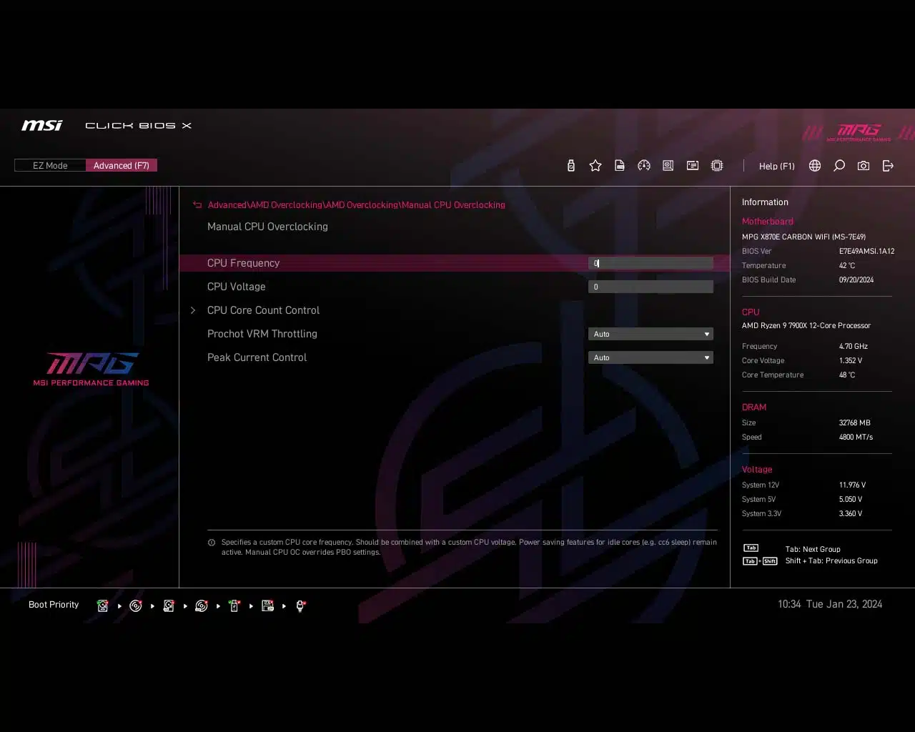The width and height of the screenshot is (915, 732).
Task: Click the Boot Priority label
Action: pyautogui.click(x=54, y=605)
